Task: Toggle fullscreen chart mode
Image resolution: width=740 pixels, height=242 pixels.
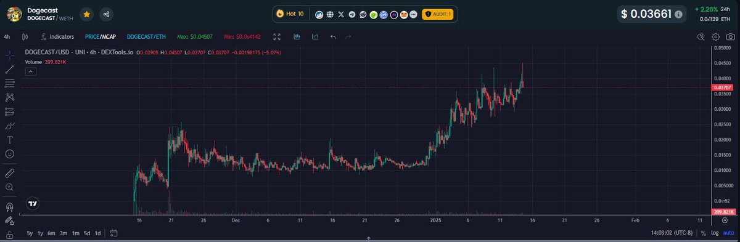Action: [277, 37]
